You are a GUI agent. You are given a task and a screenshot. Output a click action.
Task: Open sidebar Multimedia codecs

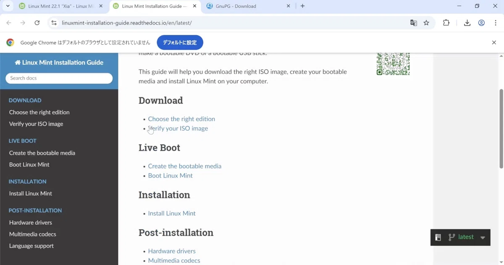[x=33, y=234]
